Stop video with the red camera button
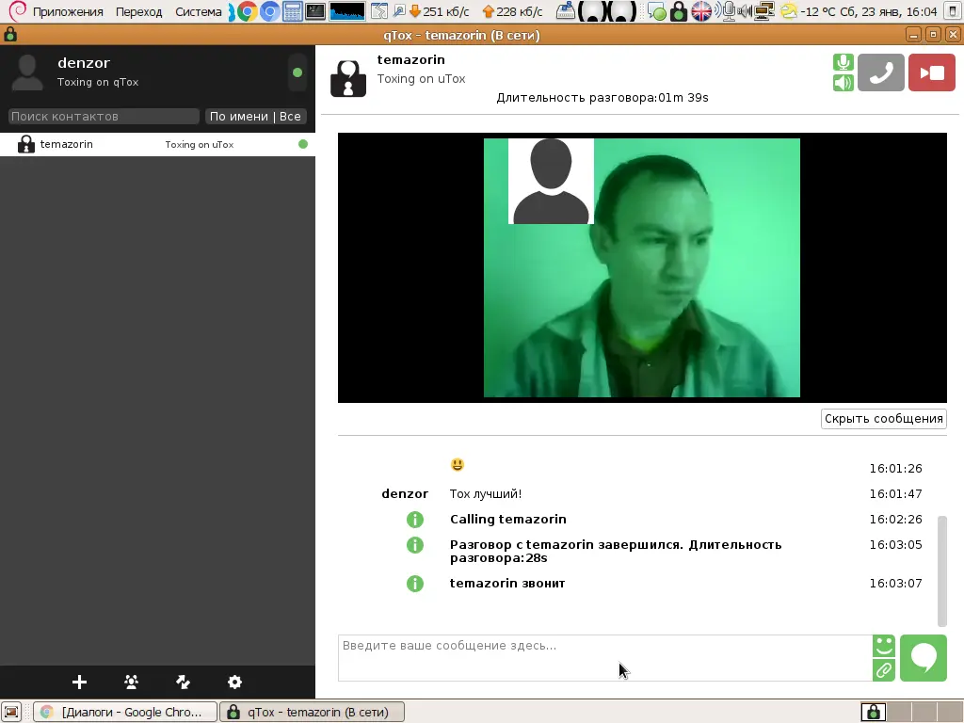Image resolution: width=964 pixels, height=723 pixels. 931,72
